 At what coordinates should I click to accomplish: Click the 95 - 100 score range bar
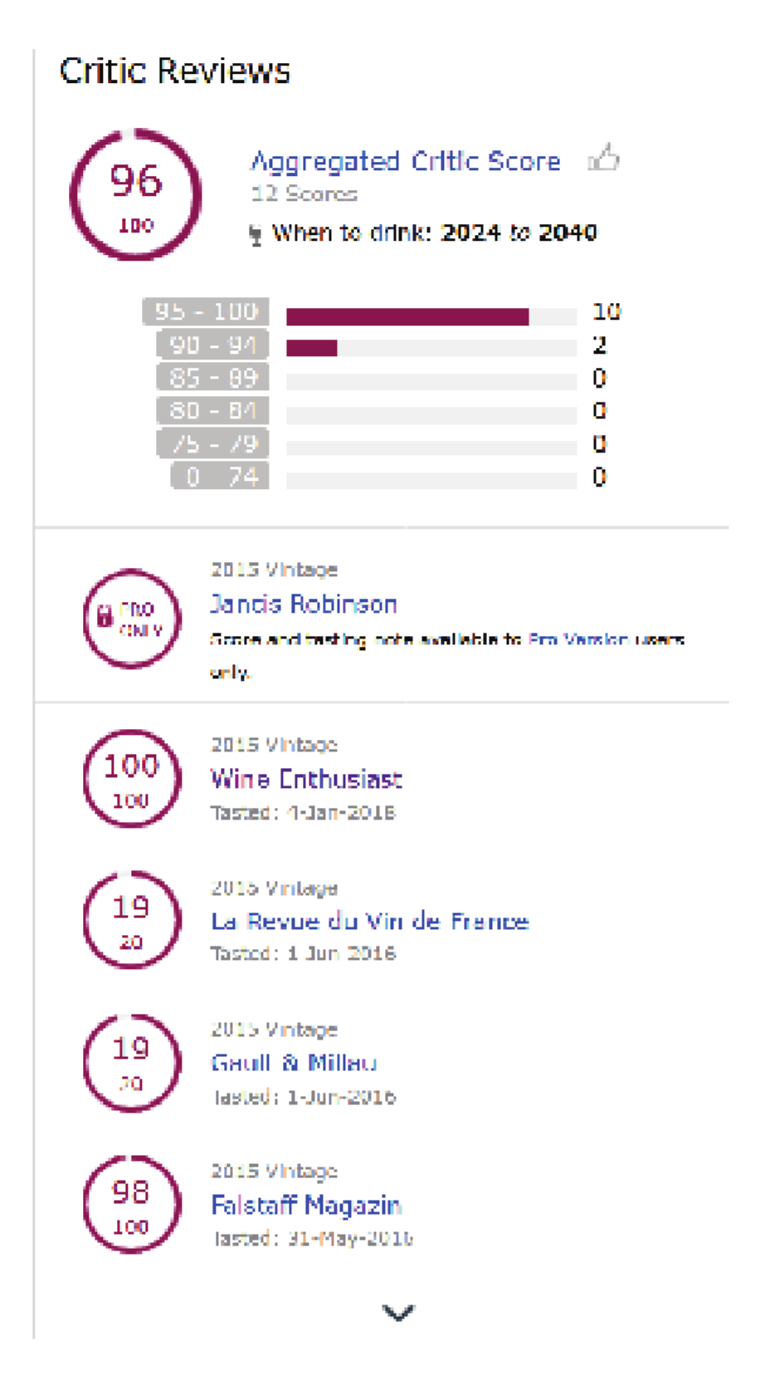(x=431, y=316)
